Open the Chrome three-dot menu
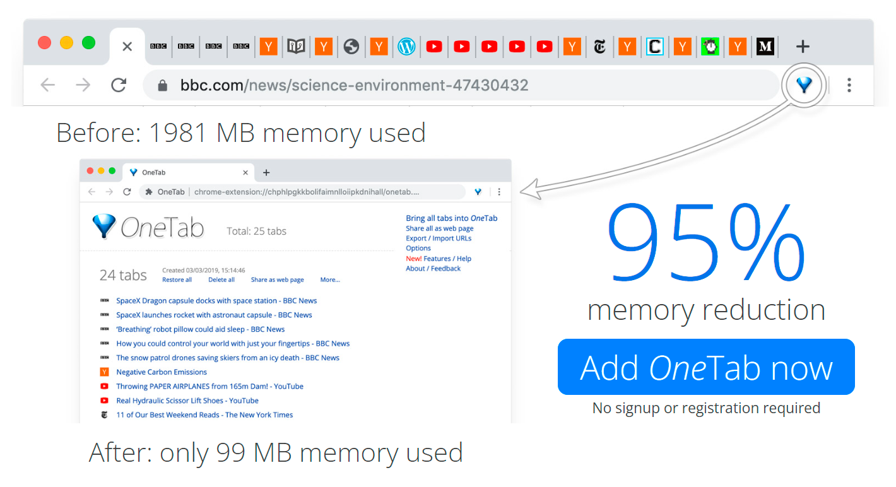The height and width of the screenshot is (487, 896). 849,85
